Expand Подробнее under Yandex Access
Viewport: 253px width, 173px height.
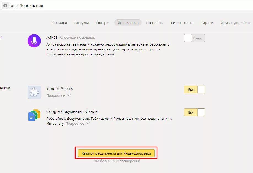click(58, 95)
